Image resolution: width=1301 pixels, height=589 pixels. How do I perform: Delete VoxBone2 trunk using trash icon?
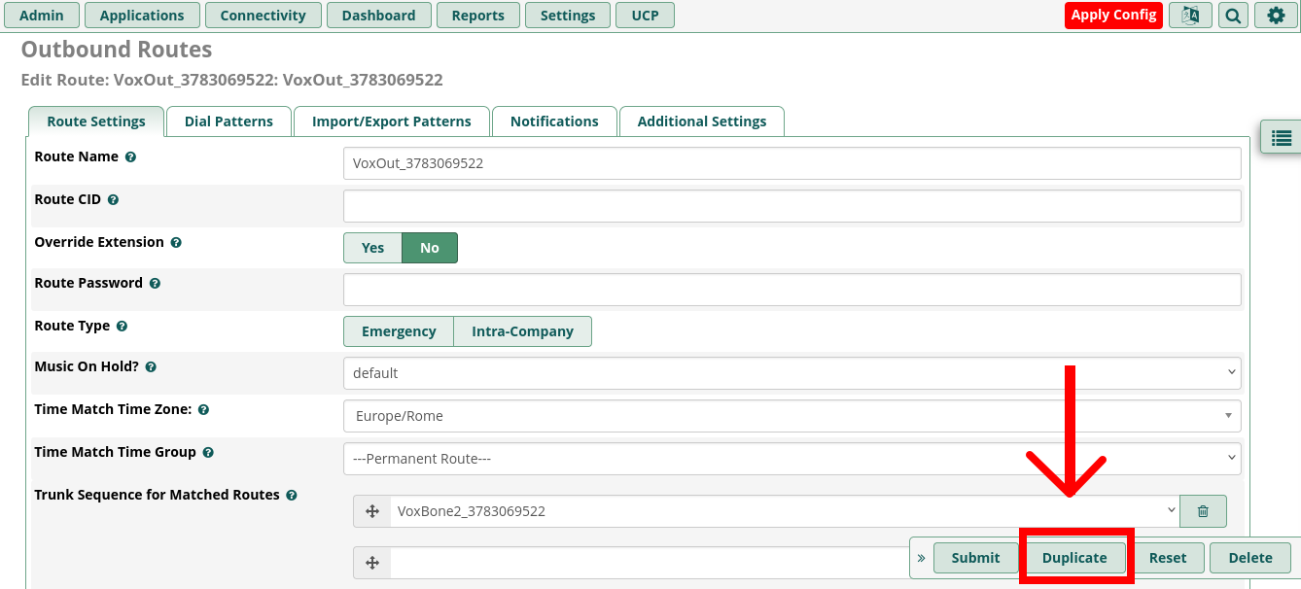tap(1203, 511)
